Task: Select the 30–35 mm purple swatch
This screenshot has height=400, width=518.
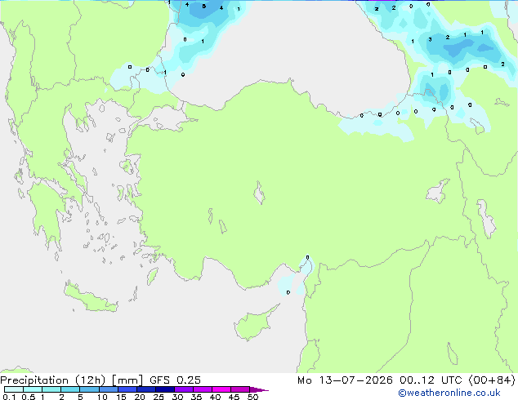Action: (184, 389)
